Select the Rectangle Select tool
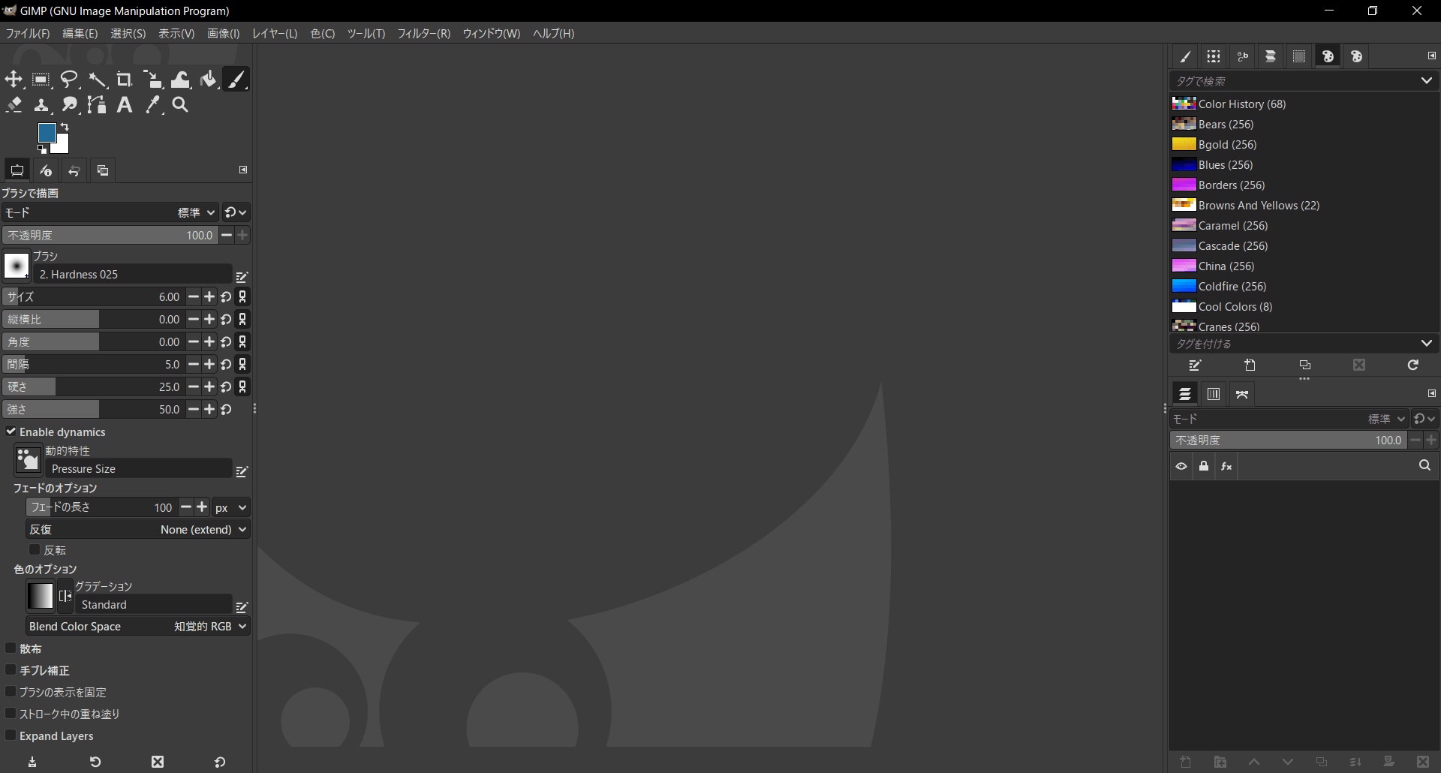This screenshot has height=773, width=1441. [41, 80]
